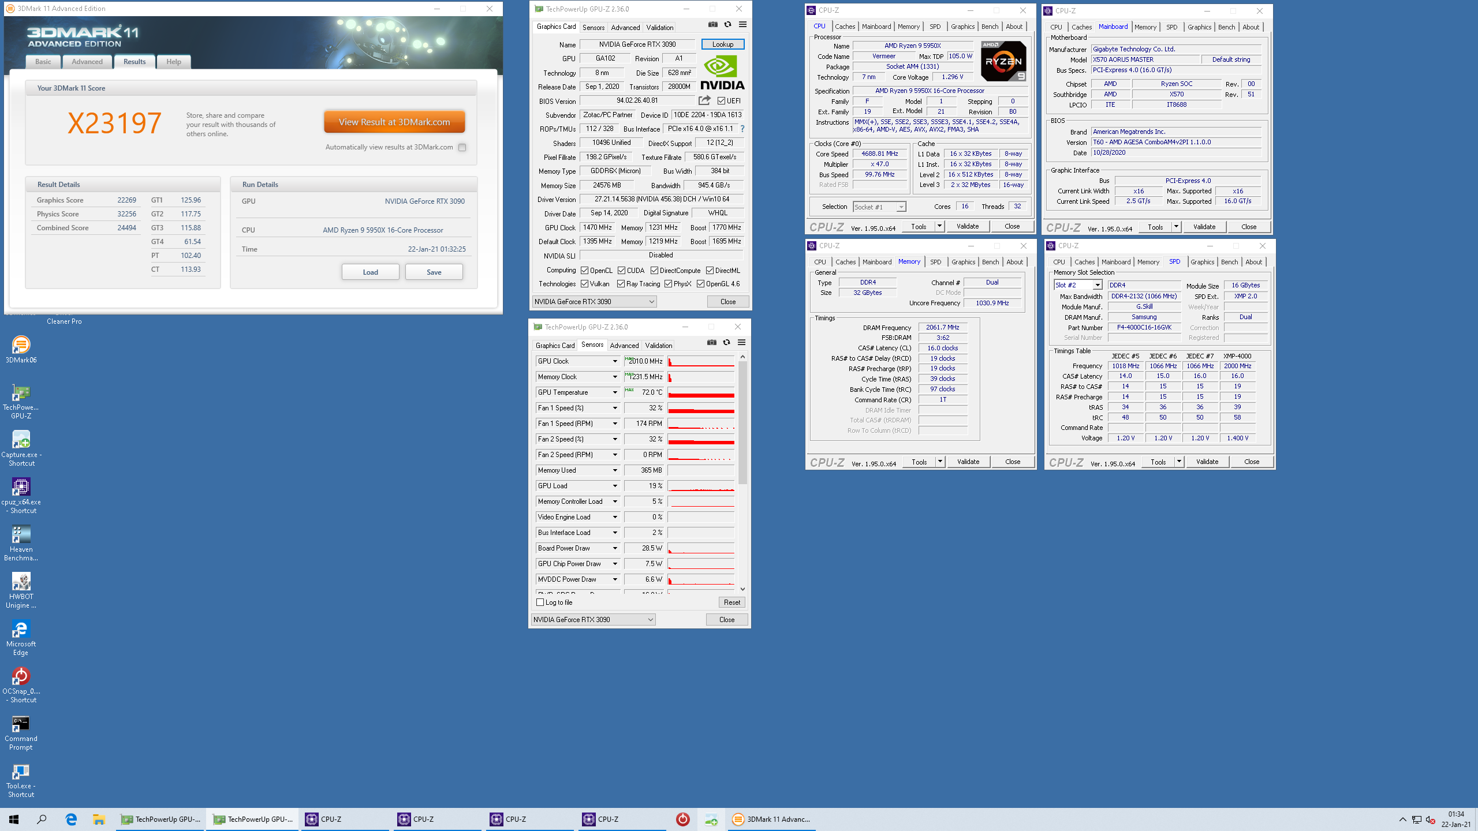Screen dimensions: 1478x831
Task: Toggle the Ray Tracing checkbox
Action: click(x=621, y=284)
